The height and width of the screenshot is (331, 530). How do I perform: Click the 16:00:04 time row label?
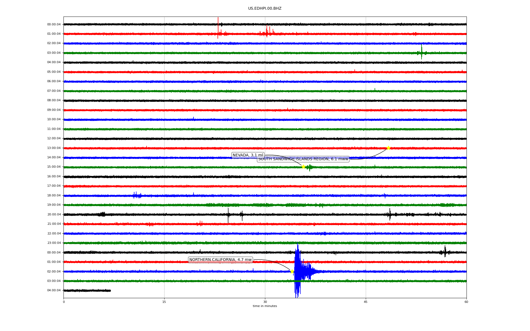(x=54, y=177)
